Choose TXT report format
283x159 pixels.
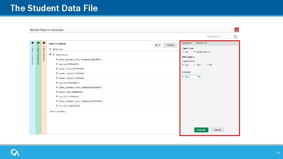pos(207,65)
